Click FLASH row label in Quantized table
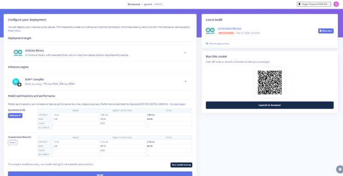Viewport: 343px width, 176px height. click(x=41, y=123)
